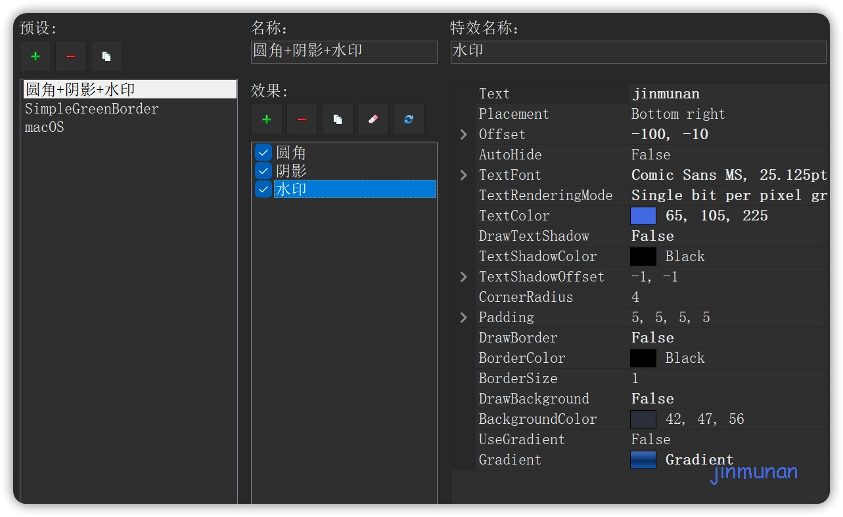Expand the TextFont property

464,175
